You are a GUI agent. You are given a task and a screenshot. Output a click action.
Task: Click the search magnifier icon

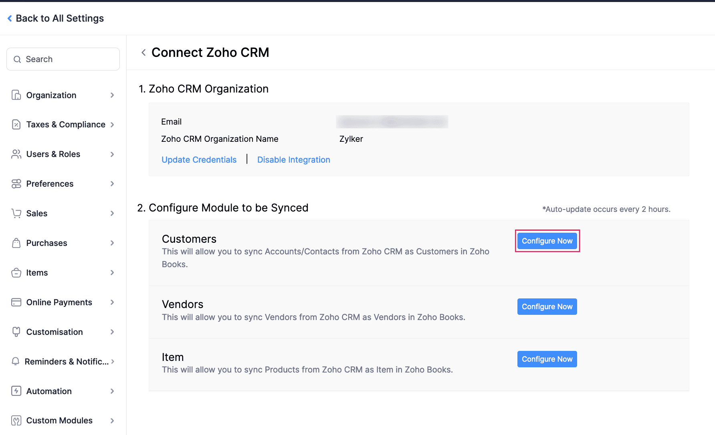pyautogui.click(x=17, y=59)
